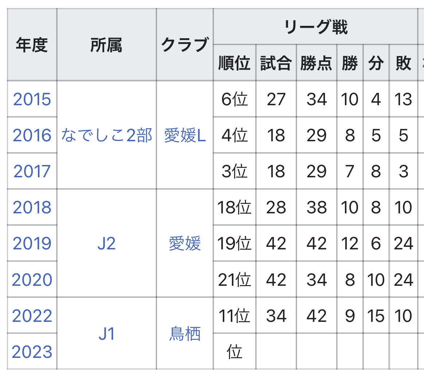Open the 2019 season link

point(32,244)
